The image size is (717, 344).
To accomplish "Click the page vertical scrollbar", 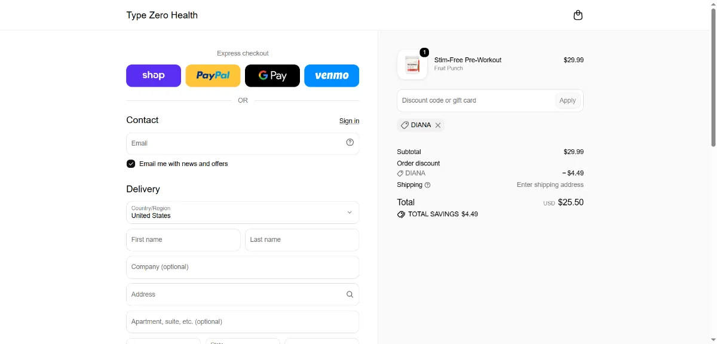I will point(713,78).
